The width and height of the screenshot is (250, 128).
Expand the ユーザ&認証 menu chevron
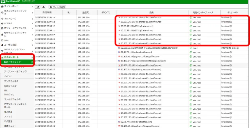32,45
